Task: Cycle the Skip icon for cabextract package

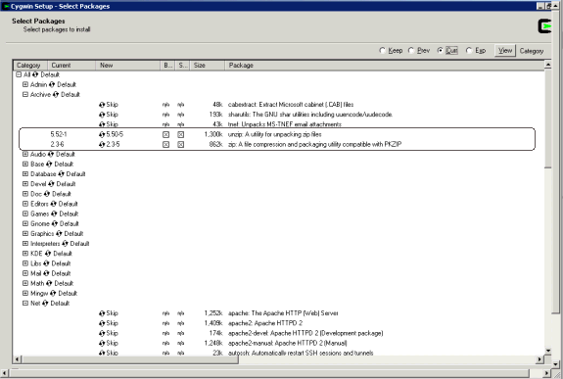Action: point(102,105)
